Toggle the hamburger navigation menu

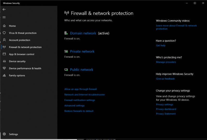coord(4,17)
